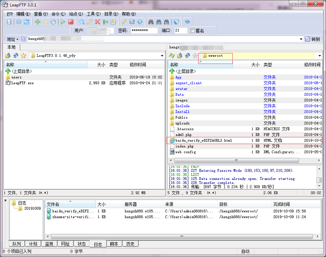Select shenma-site-verifi log entry
Image resolution: width=326 pixels, height=257 pixels.
[x=183, y=217]
